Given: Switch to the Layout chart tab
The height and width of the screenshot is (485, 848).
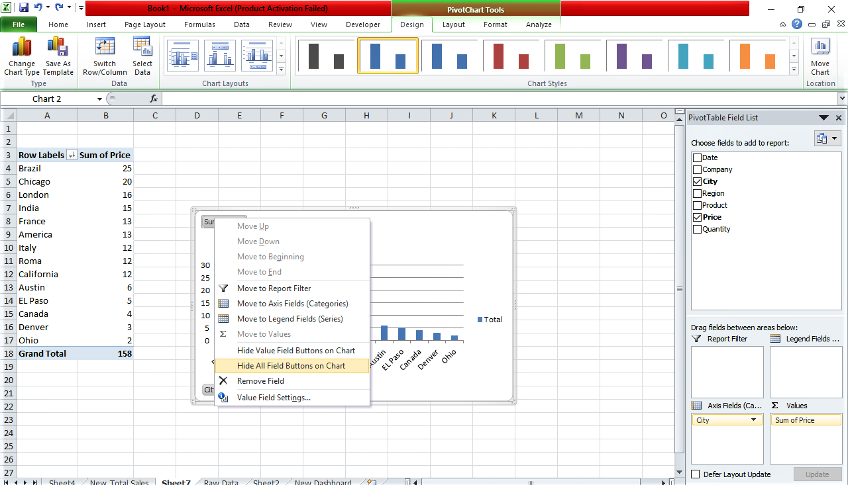Looking at the screenshot, I should [x=454, y=24].
